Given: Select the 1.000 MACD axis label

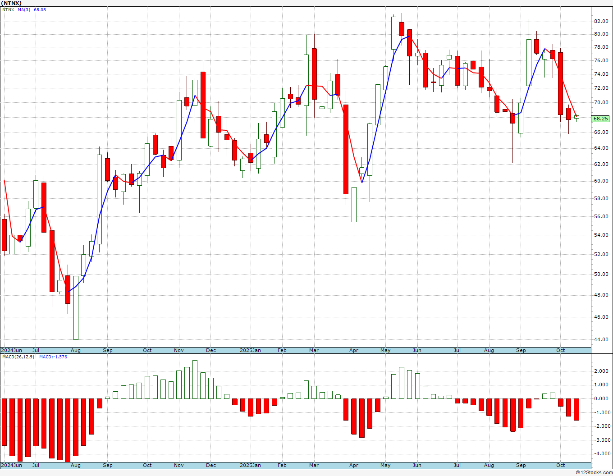Looking at the screenshot, I should pyautogui.click(x=602, y=384).
